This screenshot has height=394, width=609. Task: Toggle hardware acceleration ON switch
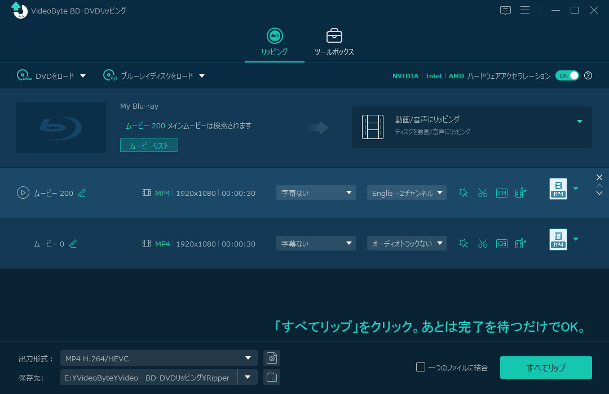tap(567, 75)
